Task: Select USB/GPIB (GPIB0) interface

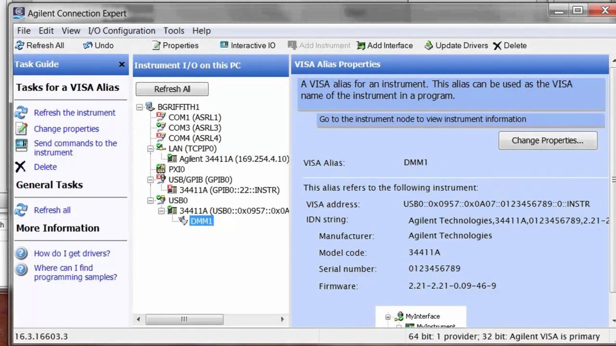Action: [200, 180]
